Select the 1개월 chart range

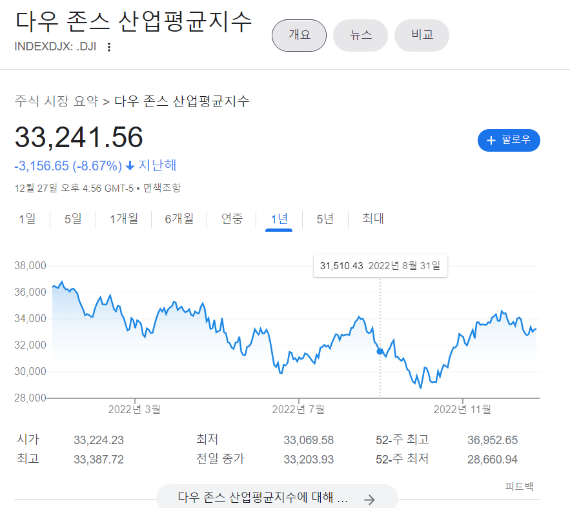pyautogui.click(x=123, y=219)
